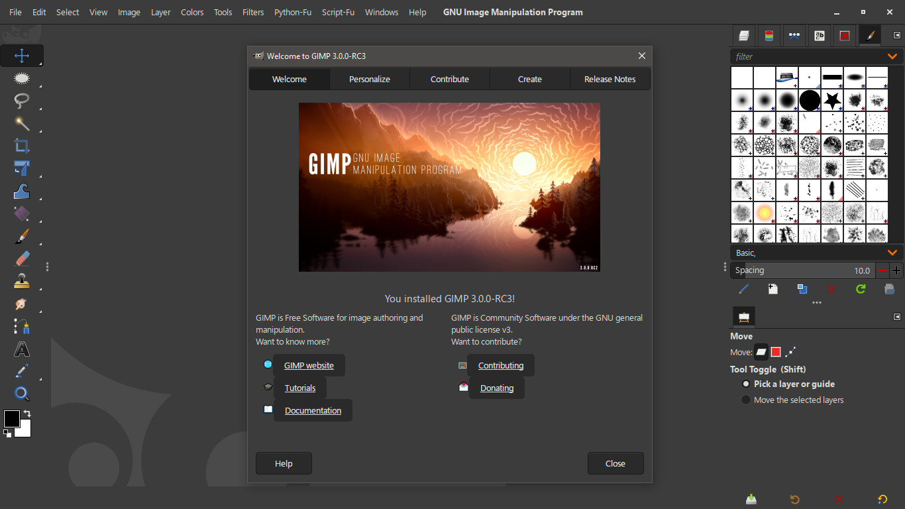Open the brush filter tag dropdown
This screenshot has height=509, width=905.
coord(892,56)
